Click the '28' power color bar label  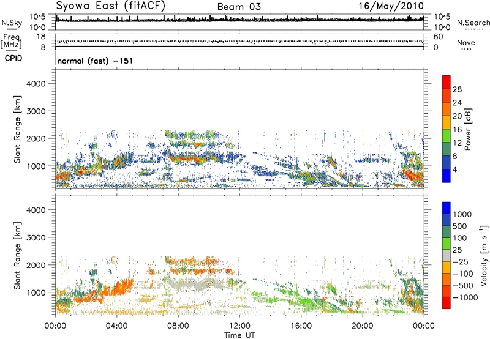click(457, 89)
